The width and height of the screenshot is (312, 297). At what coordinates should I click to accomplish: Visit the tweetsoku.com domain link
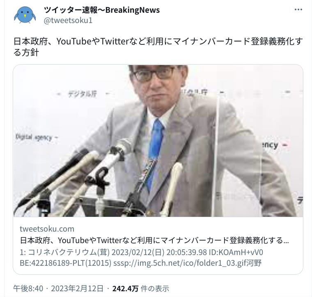click(x=47, y=229)
